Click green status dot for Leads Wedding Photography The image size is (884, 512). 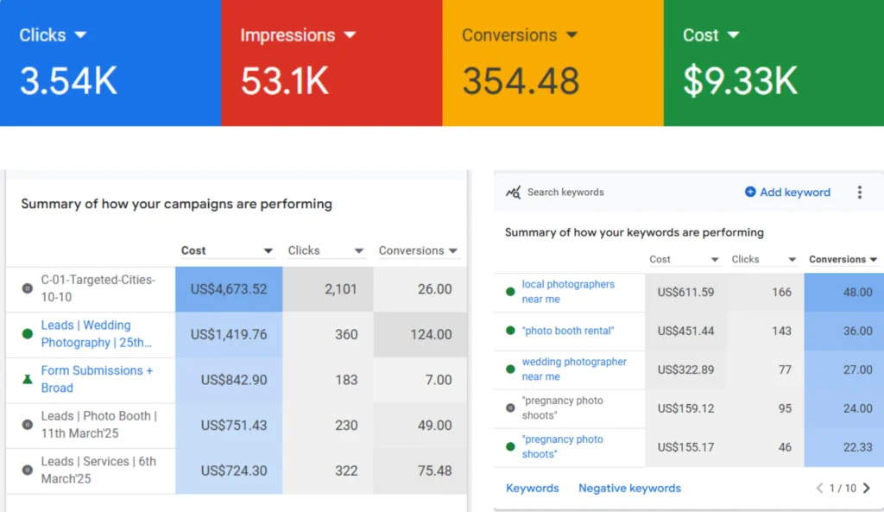[27, 334]
